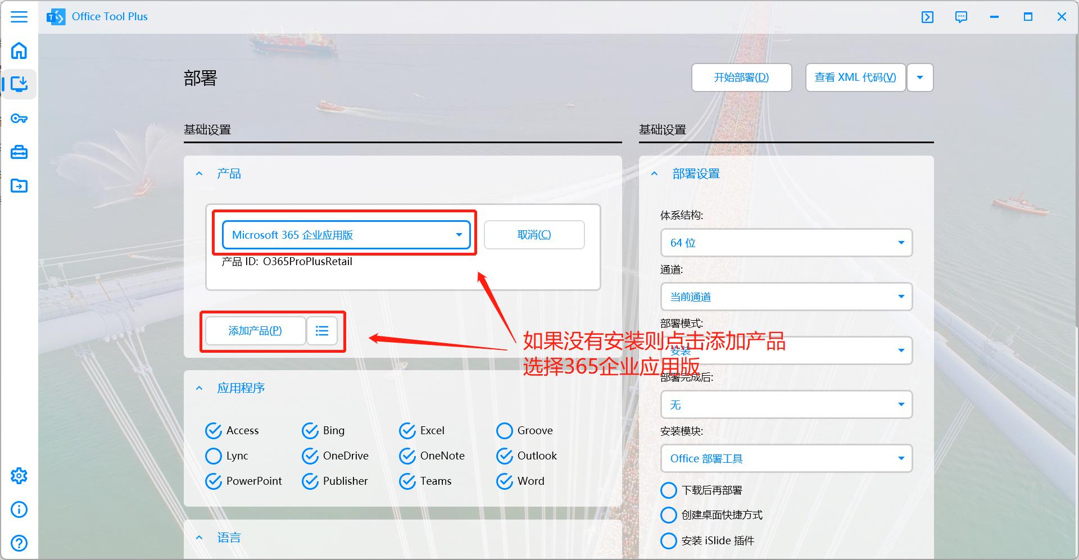Image resolution: width=1079 pixels, height=560 pixels.
Task: Click the 取消(C) button
Action: pos(533,234)
